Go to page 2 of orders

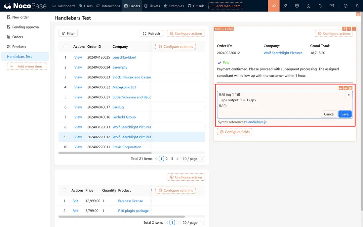(x=167, y=159)
